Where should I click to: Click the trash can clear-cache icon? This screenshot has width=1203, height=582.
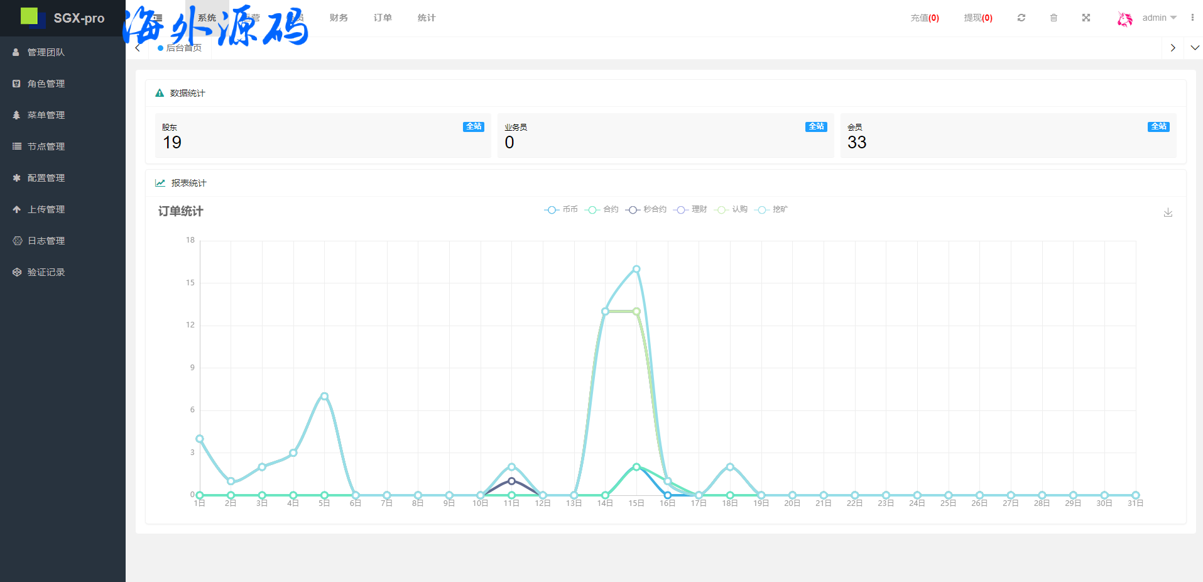[1053, 18]
